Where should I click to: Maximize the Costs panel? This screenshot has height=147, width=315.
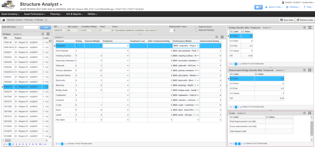[310, 113]
